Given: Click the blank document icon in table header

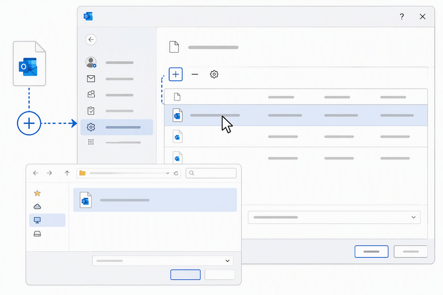Looking at the screenshot, I should click(x=177, y=97).
